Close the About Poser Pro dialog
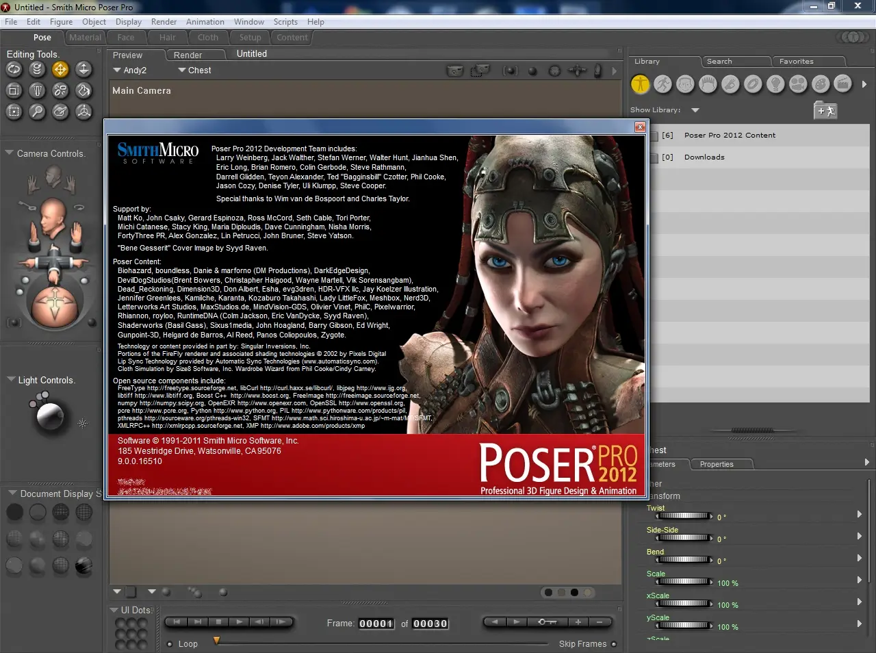Screen dimensions: 876x653 [640, 127]
